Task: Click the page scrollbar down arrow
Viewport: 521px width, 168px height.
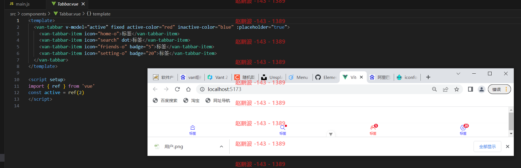Action: pyautogui.click(x=511, y=134)
